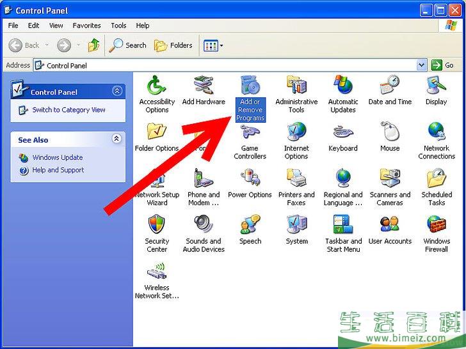This screenshot has width=466, height=349.
Task: Maximize the Control Panel window
Action: click(x=441, y=11)
